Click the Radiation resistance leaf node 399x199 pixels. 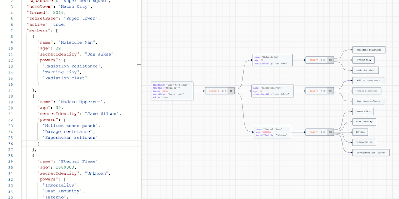coord(369,50)
